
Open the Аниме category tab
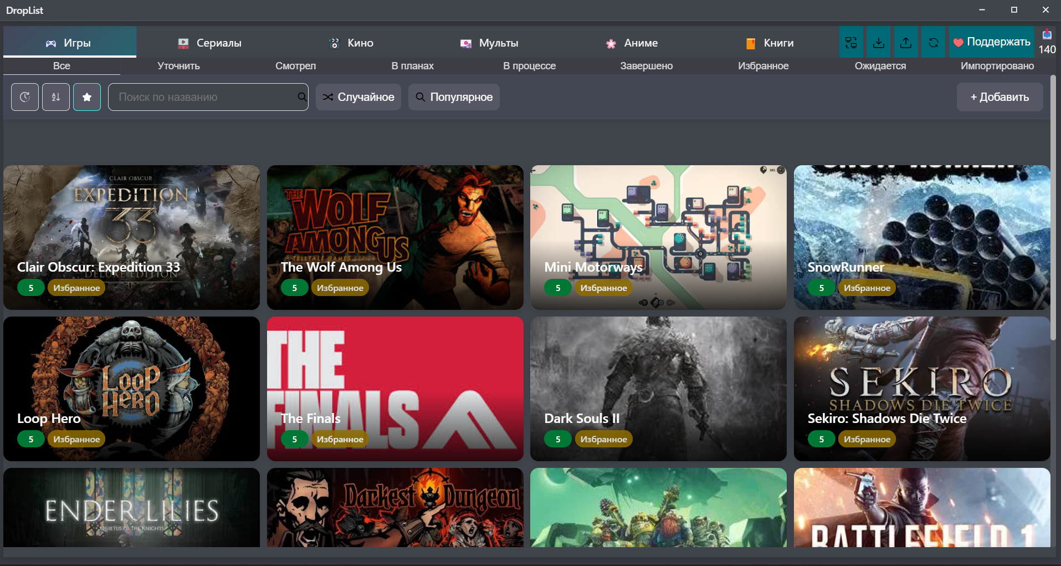pyautogui.click(x=632, y=43)
